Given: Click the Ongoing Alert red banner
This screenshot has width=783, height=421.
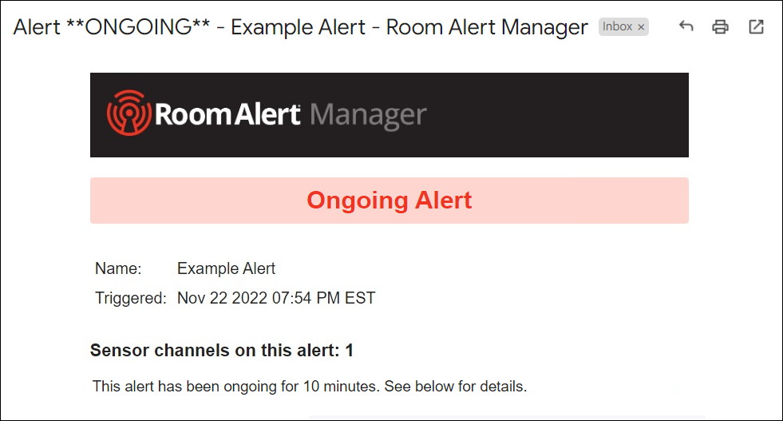Looking at the screenshot, I should (389, 201).
